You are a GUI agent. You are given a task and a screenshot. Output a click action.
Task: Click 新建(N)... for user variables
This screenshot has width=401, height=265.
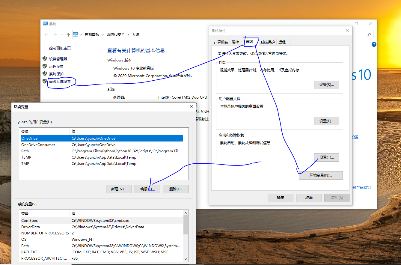[x=119, y=189]
